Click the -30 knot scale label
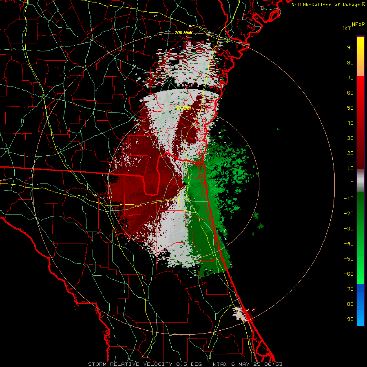 tap(349, 229)
